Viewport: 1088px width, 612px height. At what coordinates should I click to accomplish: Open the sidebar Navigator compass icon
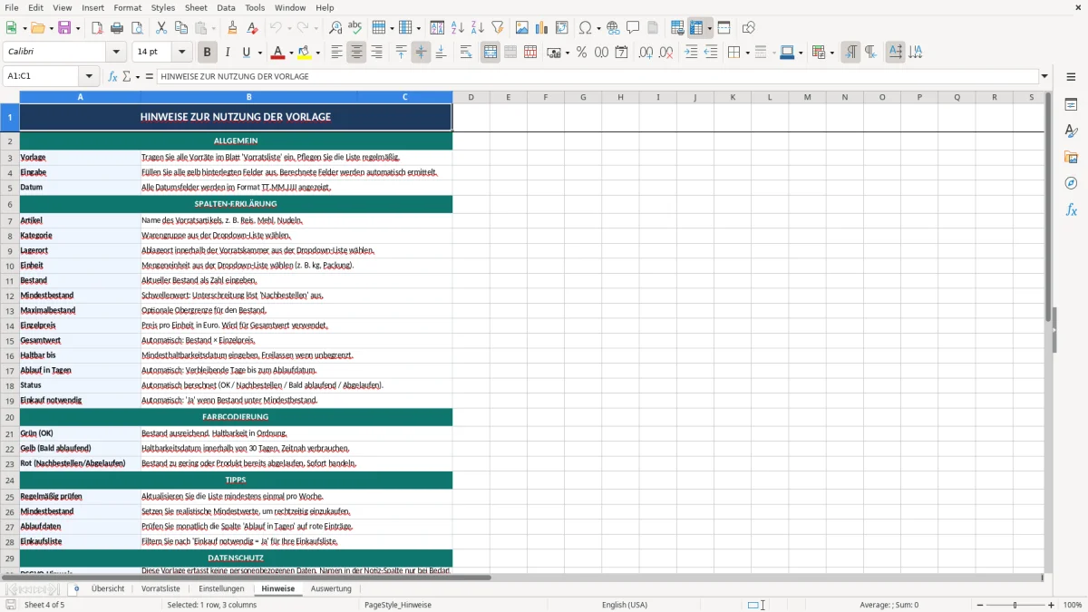click(1071, 183)
